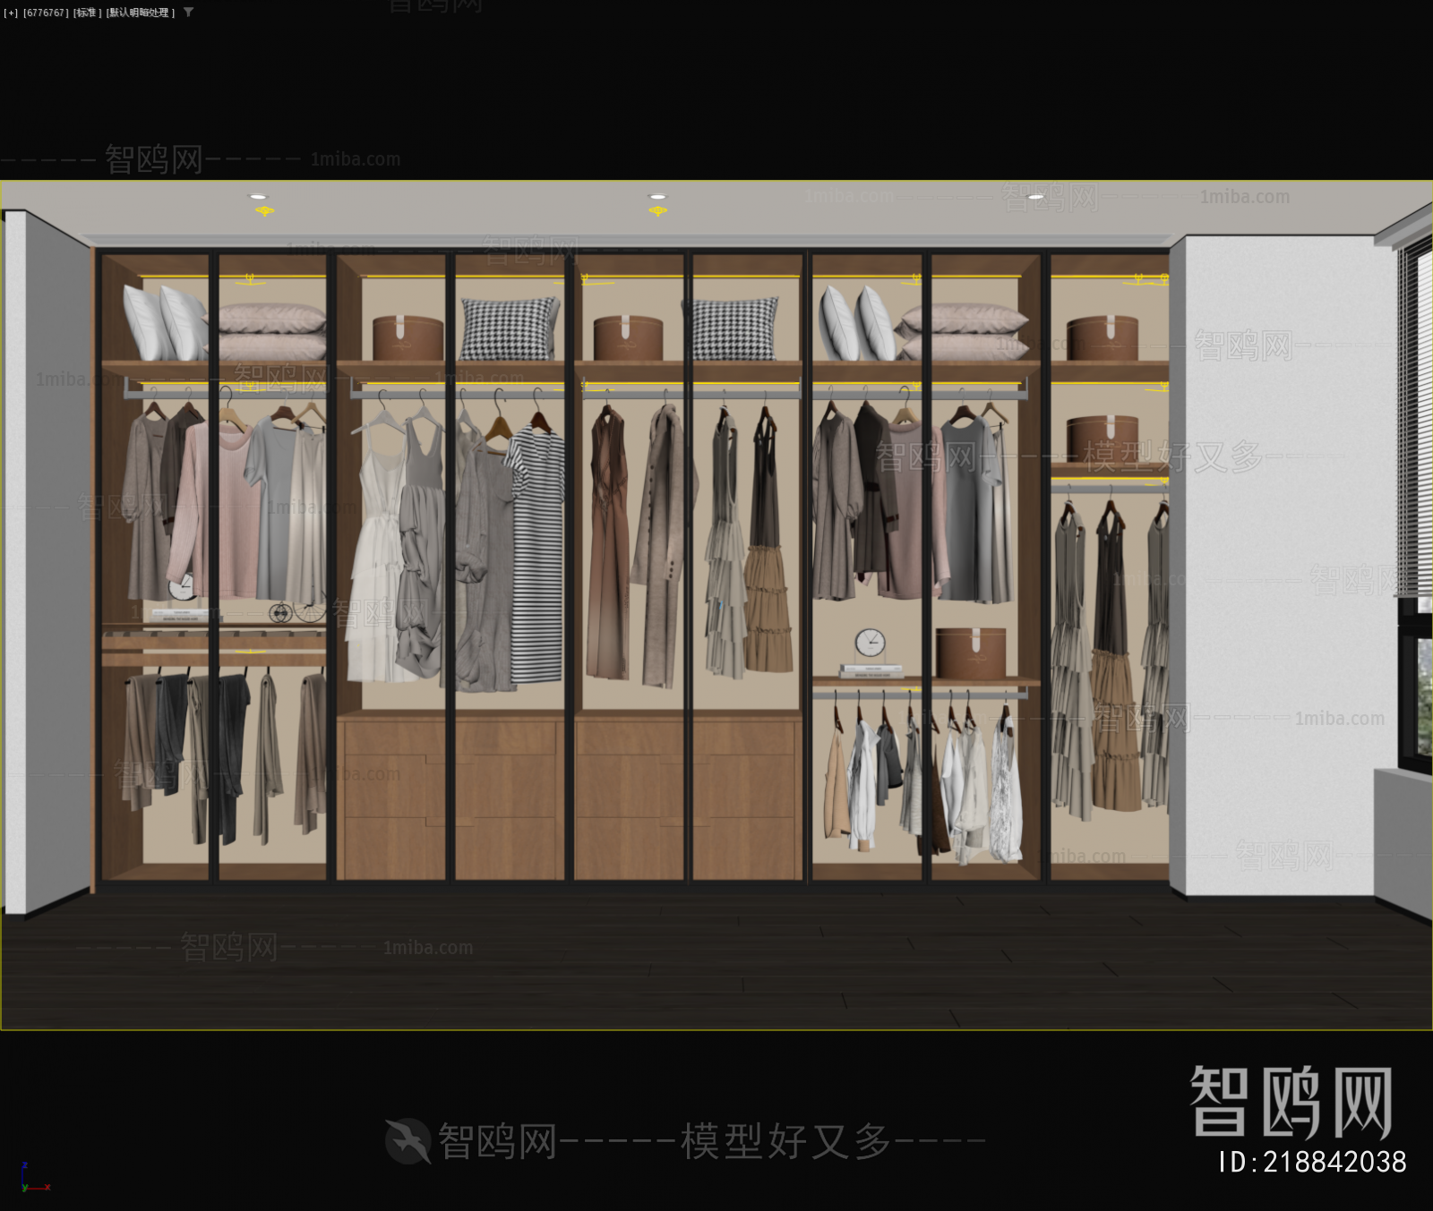
Task: Open the 默认明暗处理 shading mode dropdown
Action: click(139, 13)
